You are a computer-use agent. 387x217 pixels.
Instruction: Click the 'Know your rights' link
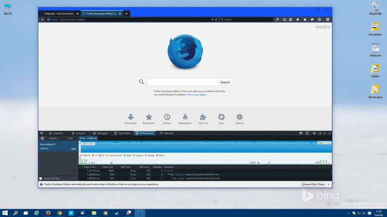[x=197, y=94]
